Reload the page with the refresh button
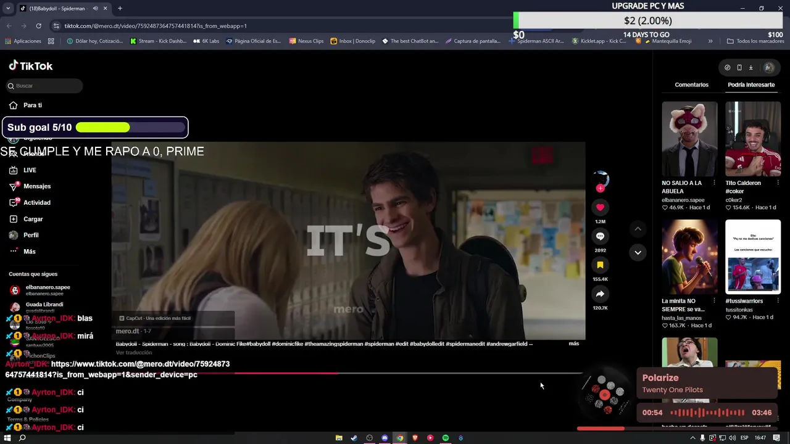Image resolution: width=790 pixels, height=444 pixels. click(x=38, y=26)
